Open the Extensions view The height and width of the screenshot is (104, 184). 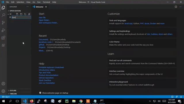pyautogui.click(x=3, y=38)
